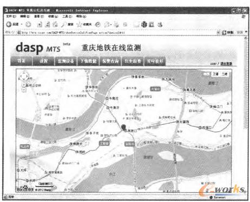
Task: Click the 退出登录 logout link
Action: (226, 64)
